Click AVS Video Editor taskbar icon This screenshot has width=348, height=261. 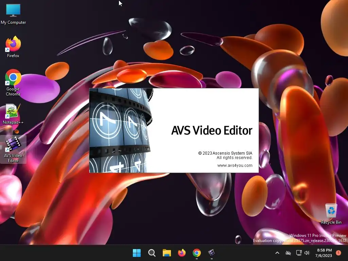211,253
